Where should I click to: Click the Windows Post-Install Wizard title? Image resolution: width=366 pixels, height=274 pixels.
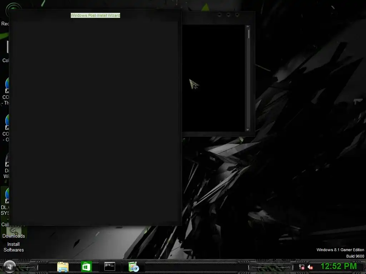click(95, 15)
